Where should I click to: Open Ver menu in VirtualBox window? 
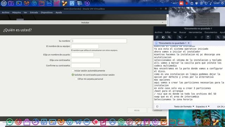click(x=25, y=13)
